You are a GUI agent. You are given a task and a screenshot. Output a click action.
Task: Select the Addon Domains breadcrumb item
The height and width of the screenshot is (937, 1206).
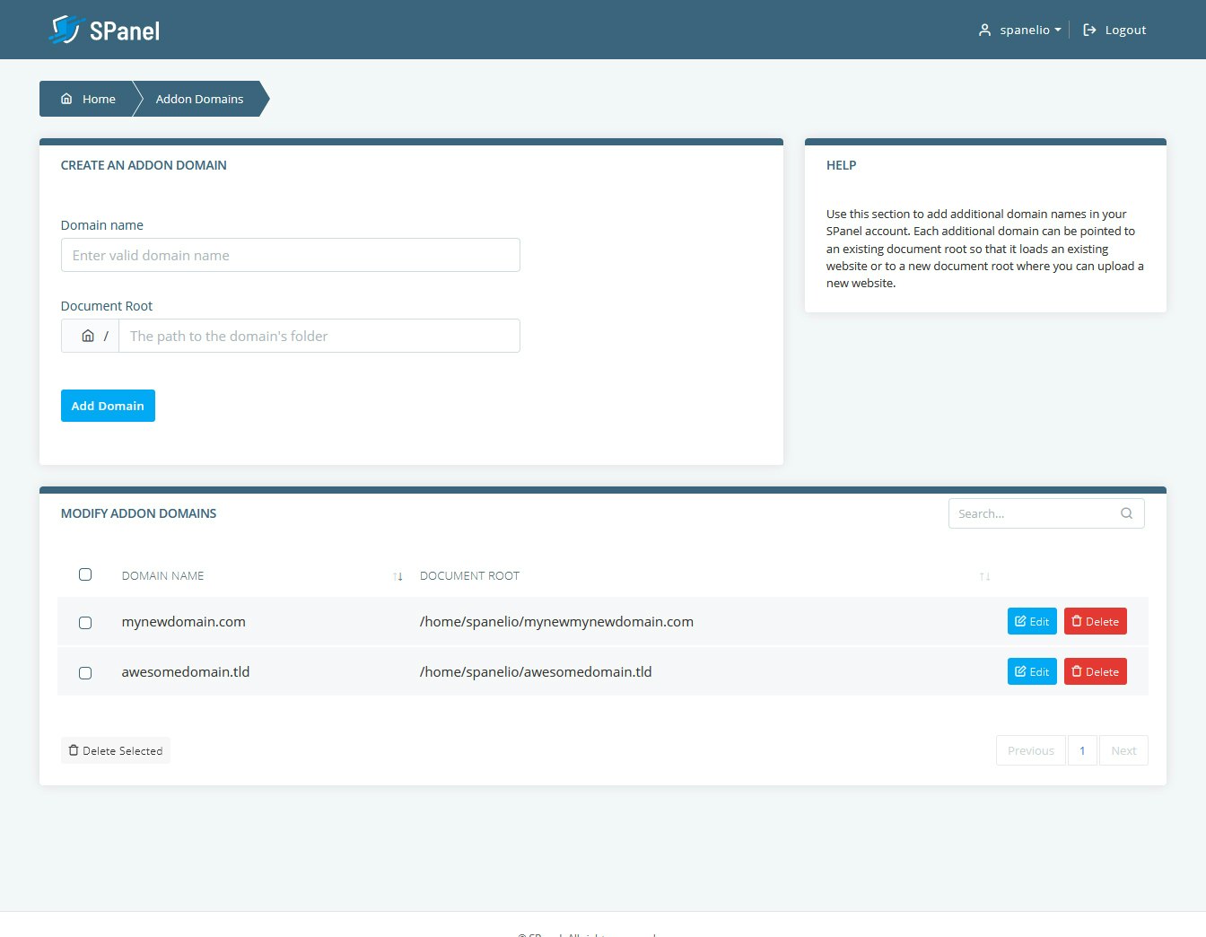click(198, 99)
